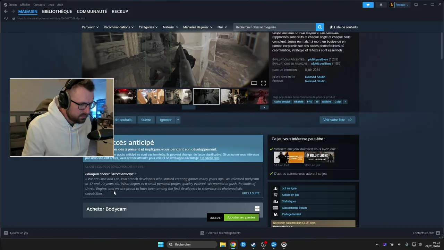Open the RECKUP profile tab
444x250 pixels.
(x=120, y=11)
